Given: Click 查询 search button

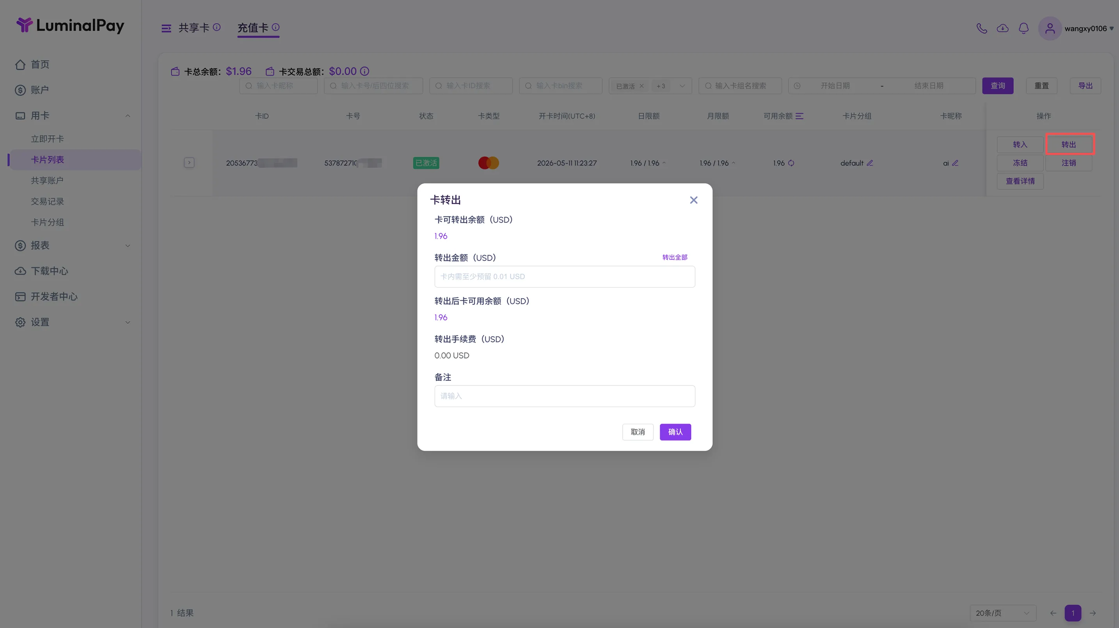Looking at the screenshot, I should click(x=997, y=86).
